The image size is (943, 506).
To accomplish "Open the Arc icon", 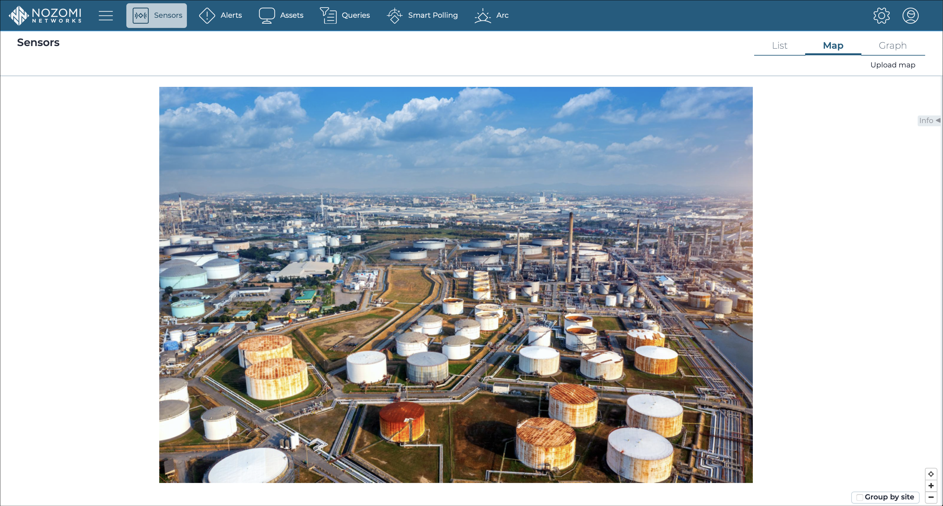I will click(482, 15).
